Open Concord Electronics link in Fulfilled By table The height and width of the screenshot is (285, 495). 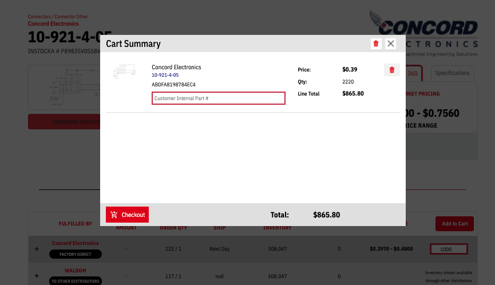click(76, 243)
